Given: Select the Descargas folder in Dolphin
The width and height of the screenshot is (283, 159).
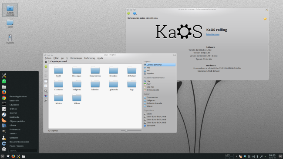Looking at the screenshot, I should pyautogui.click(x=77, y=72).
